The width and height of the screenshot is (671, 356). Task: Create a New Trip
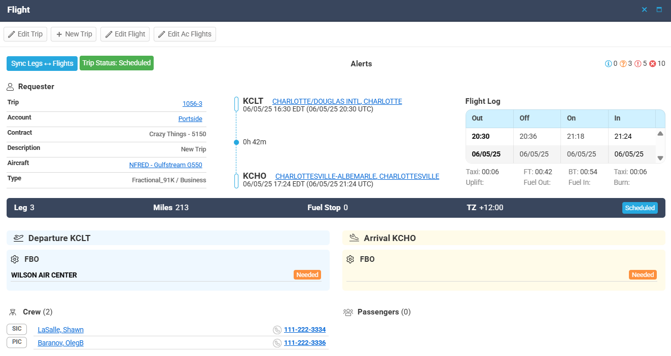coord(74,34)
